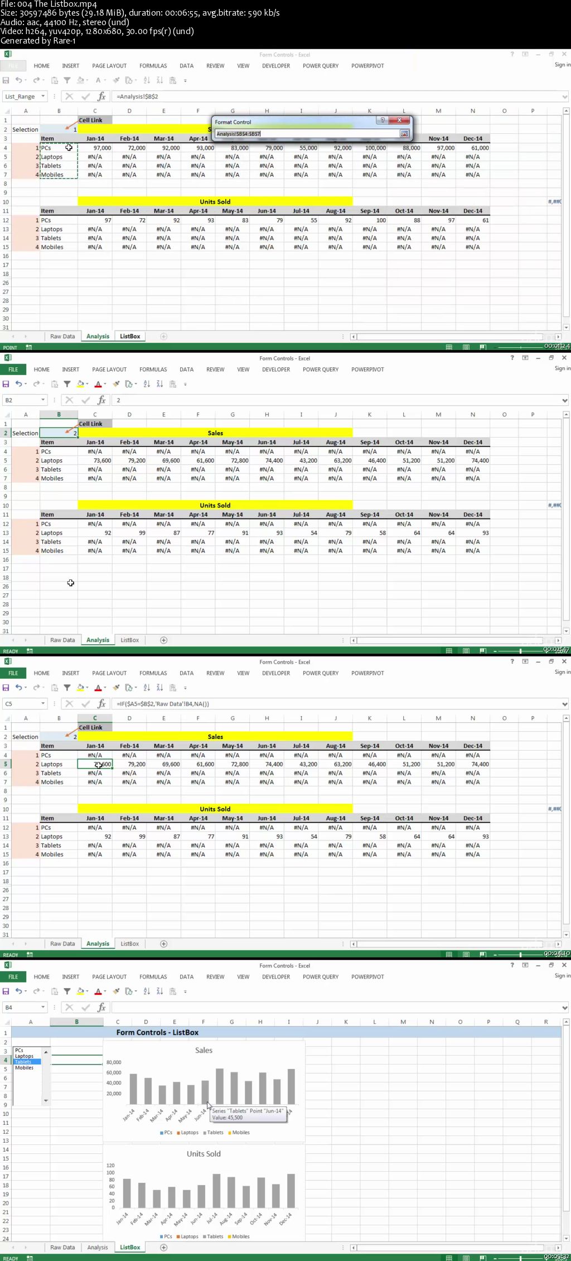Click Page Layout view icon in Name Box C5 status bar
This screenshot has width=571, height=1261.
(466, 955)
